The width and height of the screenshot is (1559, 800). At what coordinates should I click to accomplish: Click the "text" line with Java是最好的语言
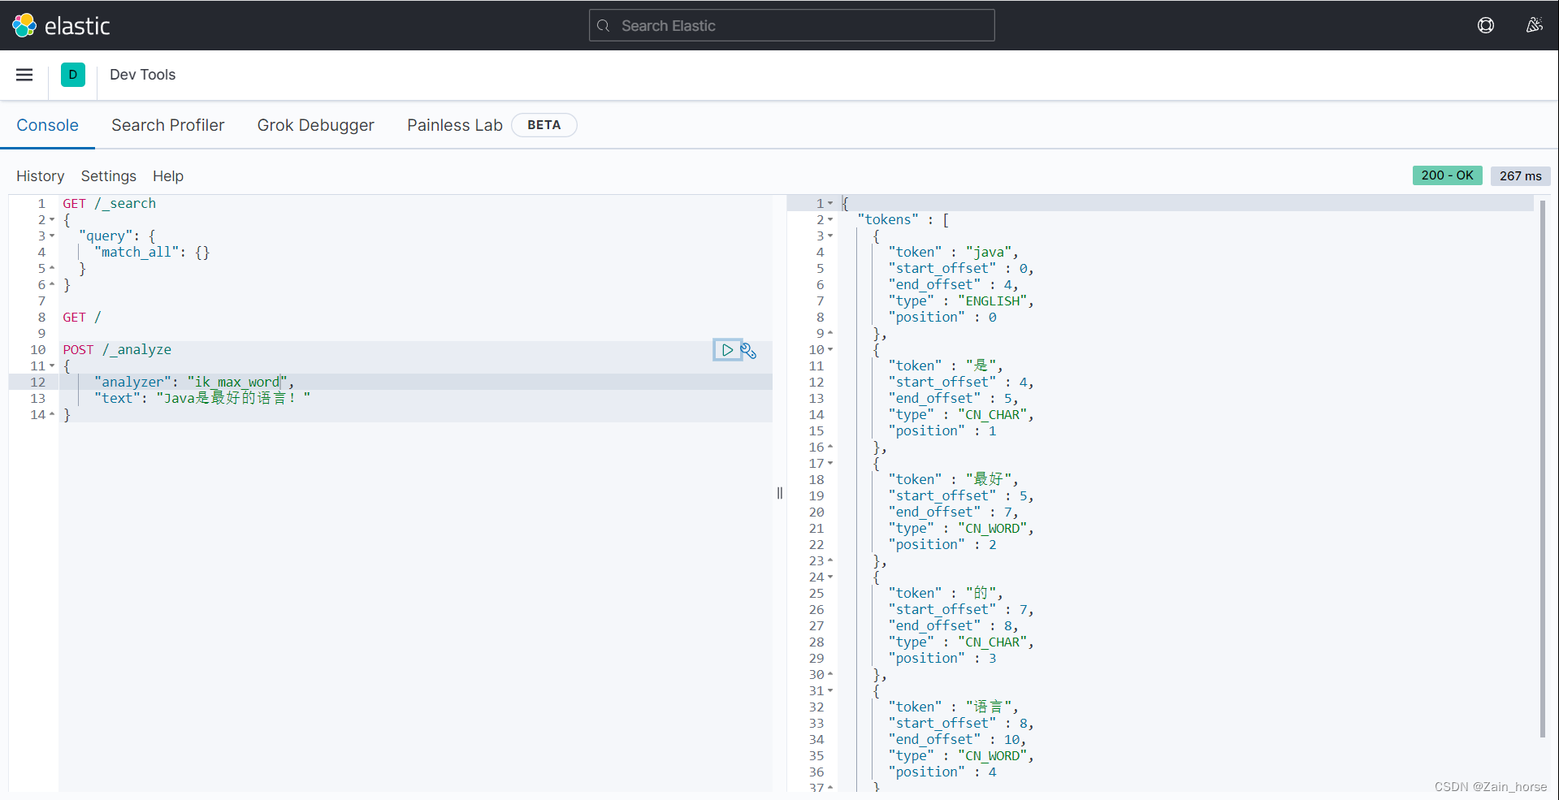coord(202,398)
